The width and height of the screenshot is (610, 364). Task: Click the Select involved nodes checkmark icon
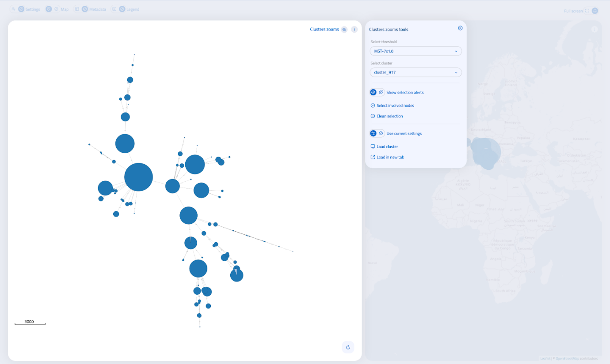(373, 105)
